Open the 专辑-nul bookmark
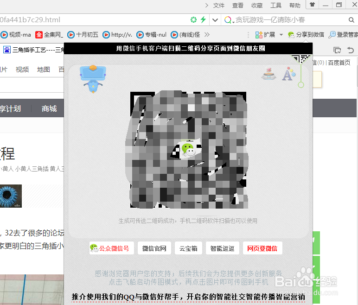Image resolution: width=358 pixels, height=305 pixels. (x=151, y=35)
